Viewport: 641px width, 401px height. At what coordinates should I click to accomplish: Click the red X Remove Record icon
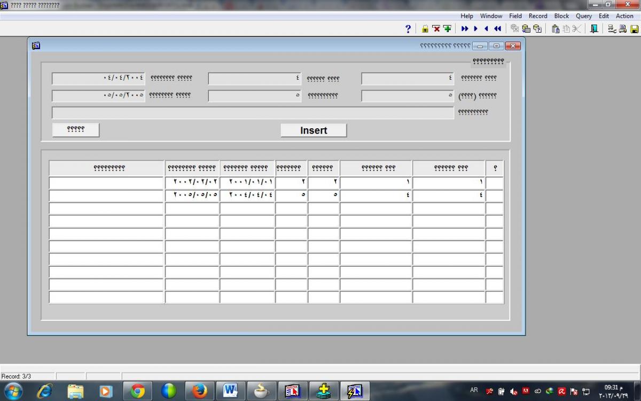tap(436, 29)
